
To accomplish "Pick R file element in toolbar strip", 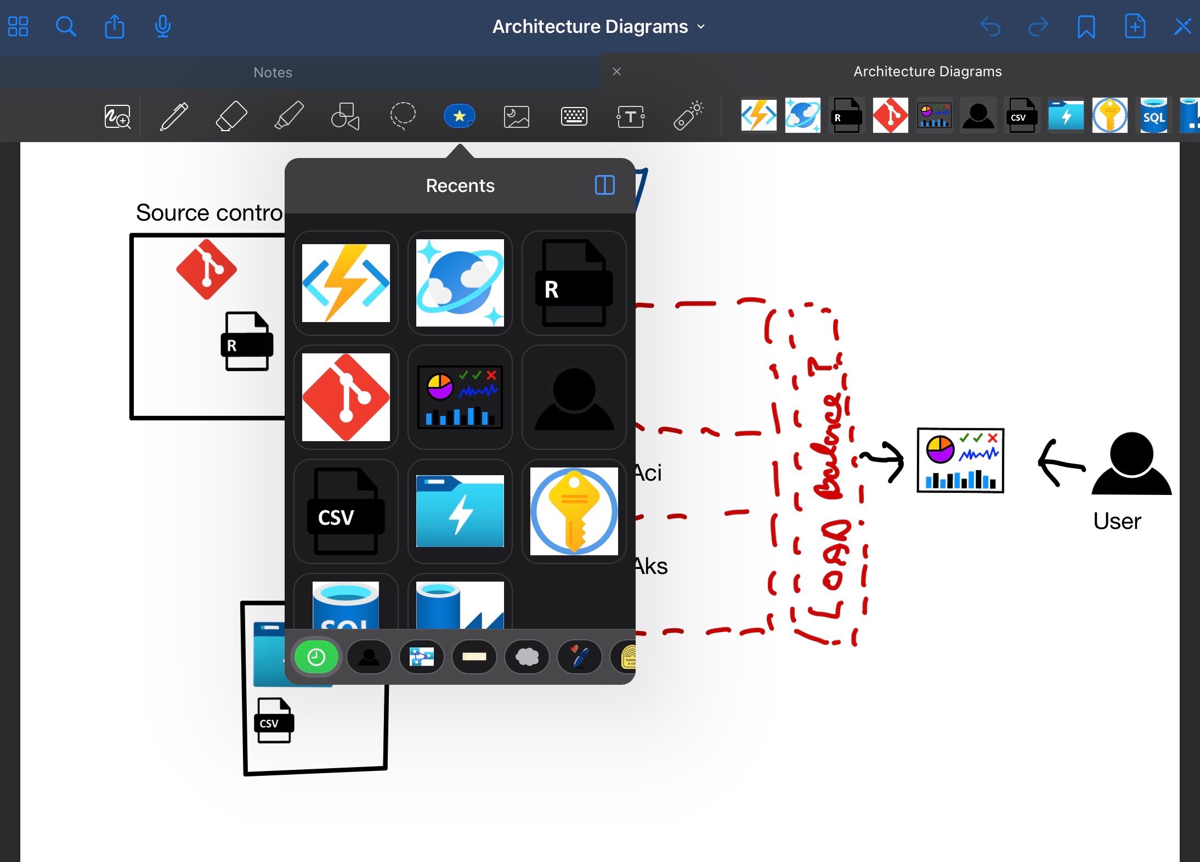I will tap(846, 115).
